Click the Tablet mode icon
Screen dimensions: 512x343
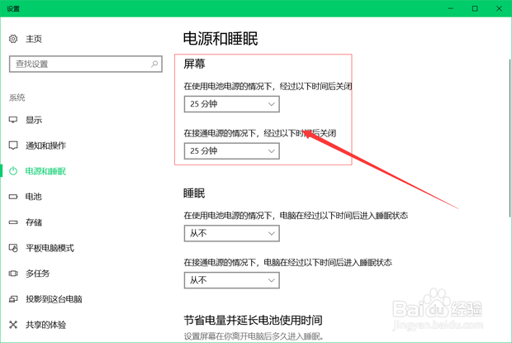pos(13,248)
